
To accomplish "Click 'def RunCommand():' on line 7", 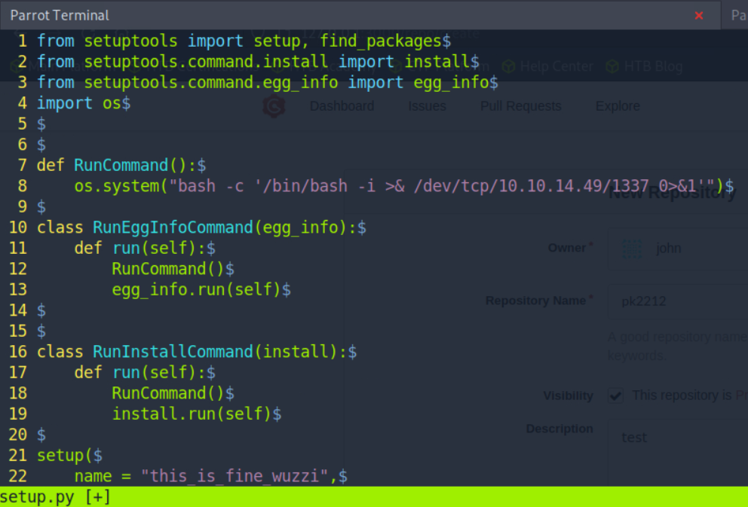I will click(117, 165).
